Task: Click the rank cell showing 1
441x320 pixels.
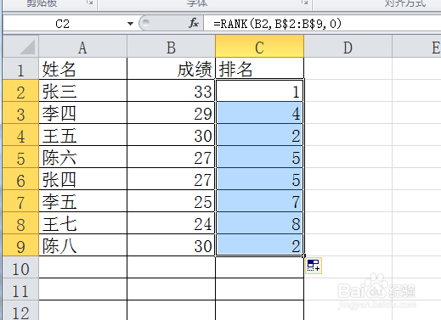Action: coord(259,91)
